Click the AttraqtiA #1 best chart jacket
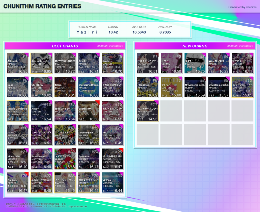 click(x=18, y=63)
